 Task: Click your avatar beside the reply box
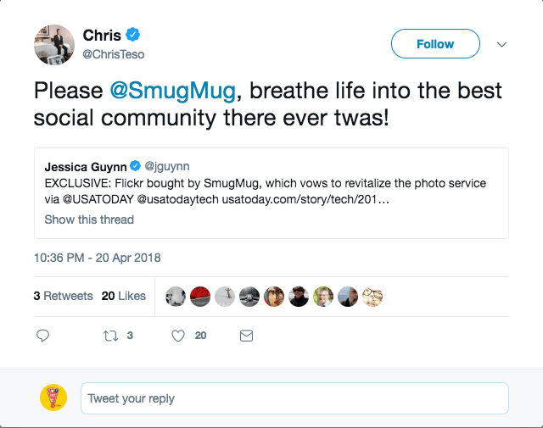[53, 398]
